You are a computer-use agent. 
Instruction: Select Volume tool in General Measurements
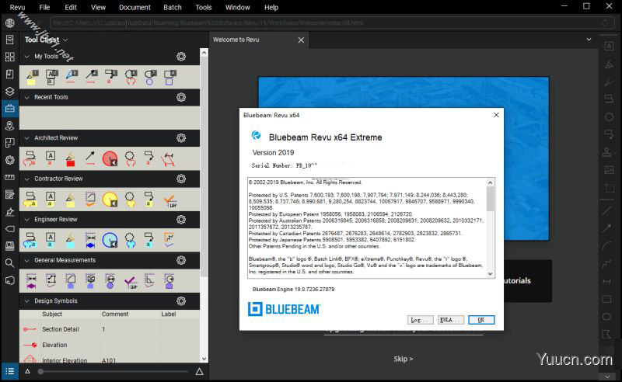coord(90,280)
